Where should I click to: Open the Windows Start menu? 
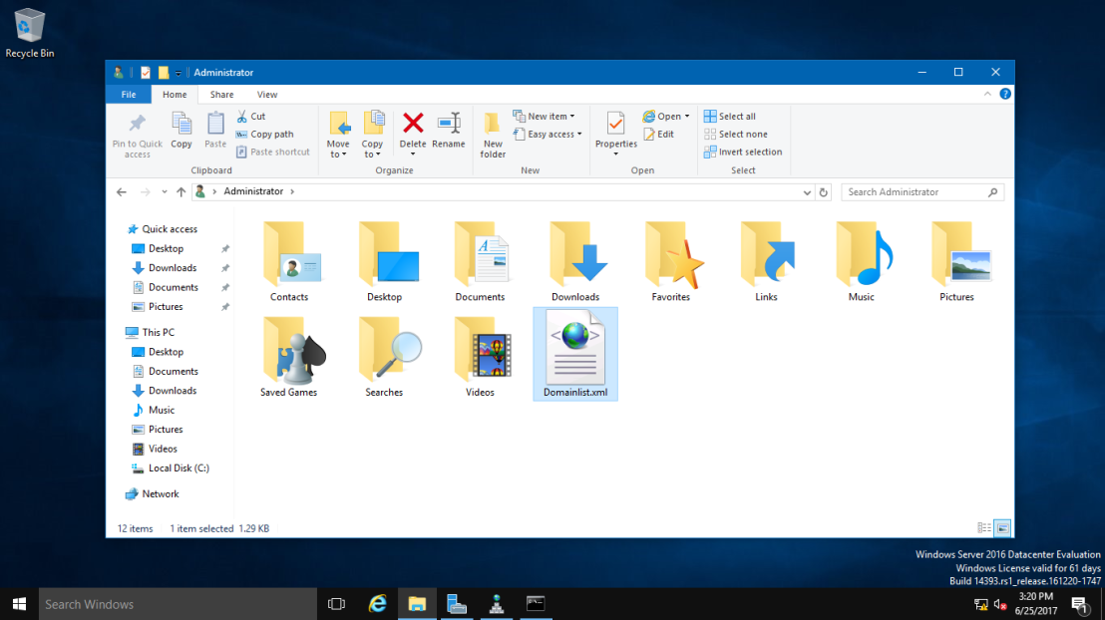[x=19, y=604]
